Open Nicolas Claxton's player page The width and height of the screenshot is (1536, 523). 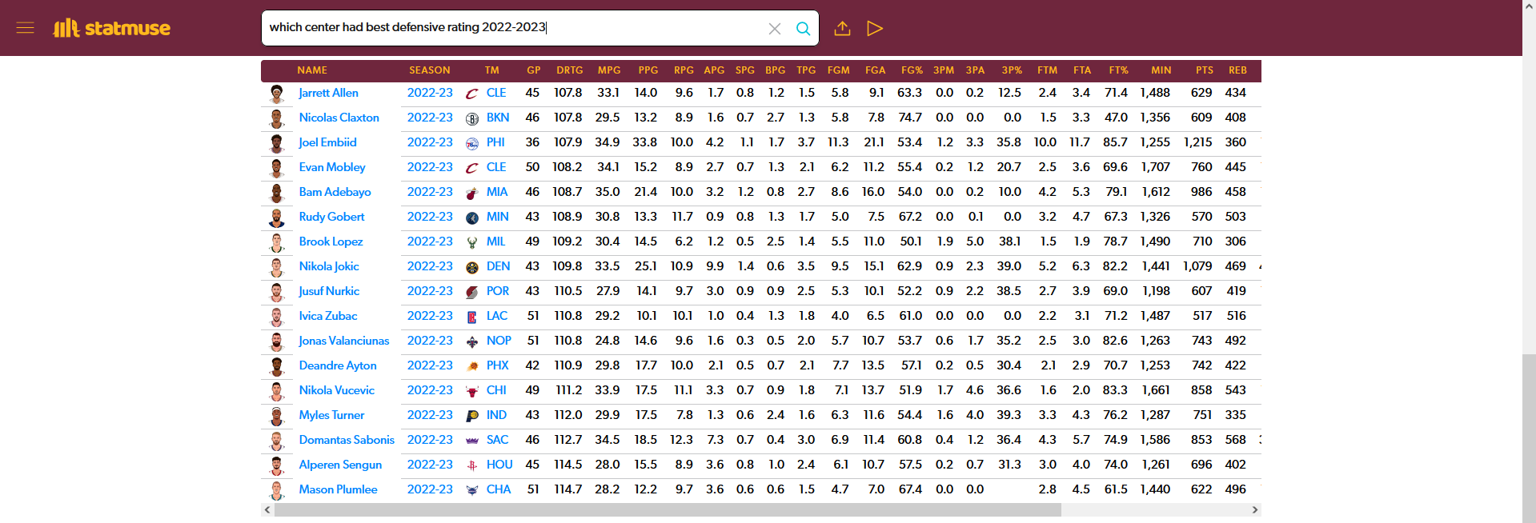339,118
